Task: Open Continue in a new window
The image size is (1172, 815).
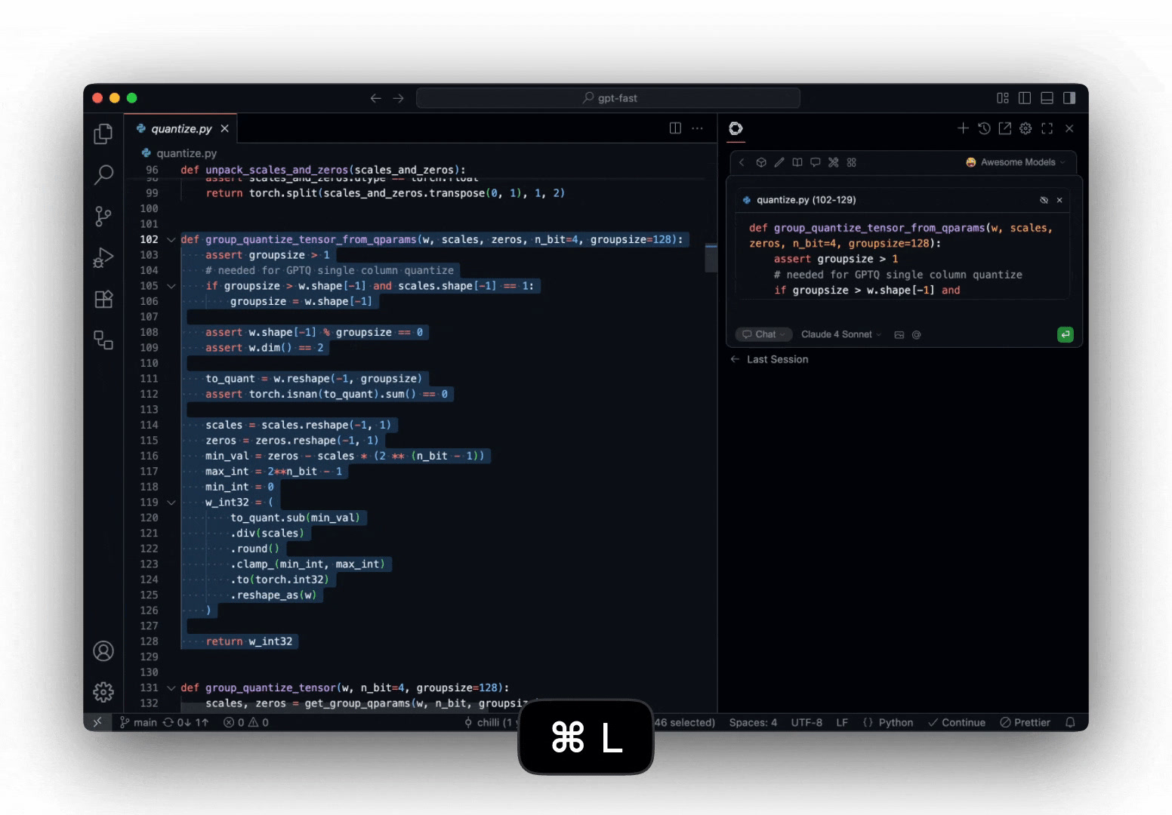Action: (x=1004, y=128)
